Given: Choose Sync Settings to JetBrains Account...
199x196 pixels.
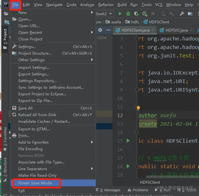Looking at the screenshot, I should [x=53, y=87].
